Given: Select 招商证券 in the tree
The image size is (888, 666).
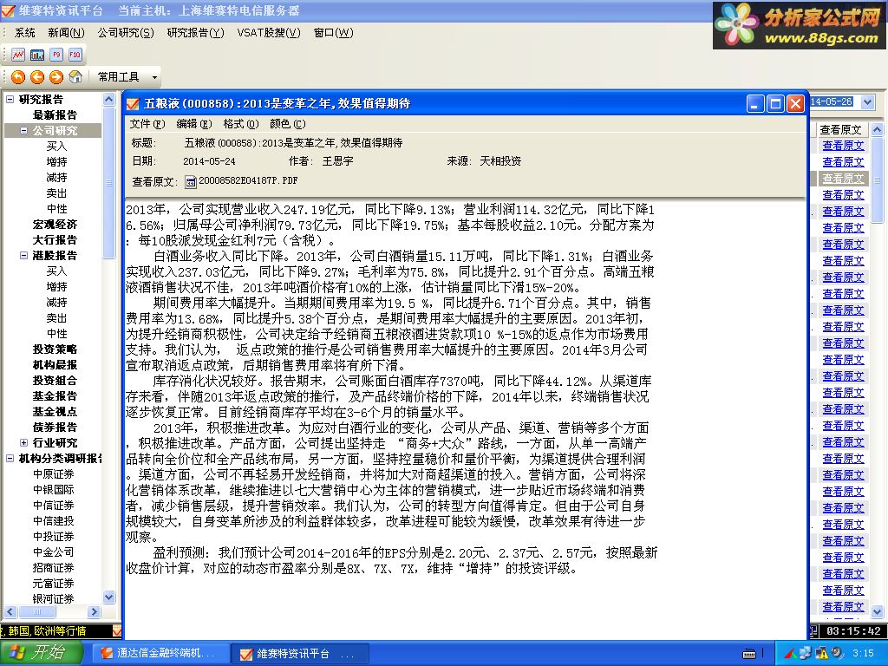Looking at the screenshot, I should pyautogui.click(x=53, y=567).
